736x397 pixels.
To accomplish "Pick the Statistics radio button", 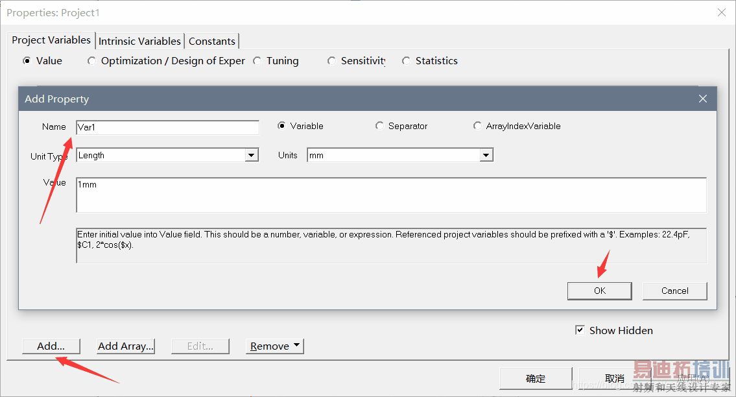I will coord(406,61).
